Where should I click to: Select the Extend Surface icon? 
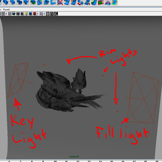(x=94, y=2)
